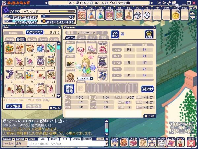Screen dimensions: 198x149
Task: Use the F2 red potion x560
Action: click(x=91, y=15)
